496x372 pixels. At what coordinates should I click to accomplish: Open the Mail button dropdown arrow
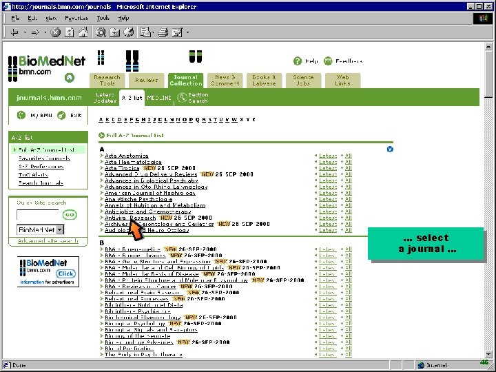153,32
